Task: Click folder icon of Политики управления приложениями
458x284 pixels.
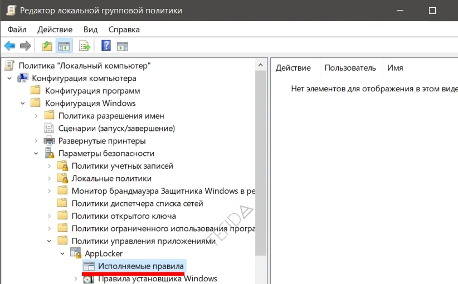Action: (x=62, y=241)
